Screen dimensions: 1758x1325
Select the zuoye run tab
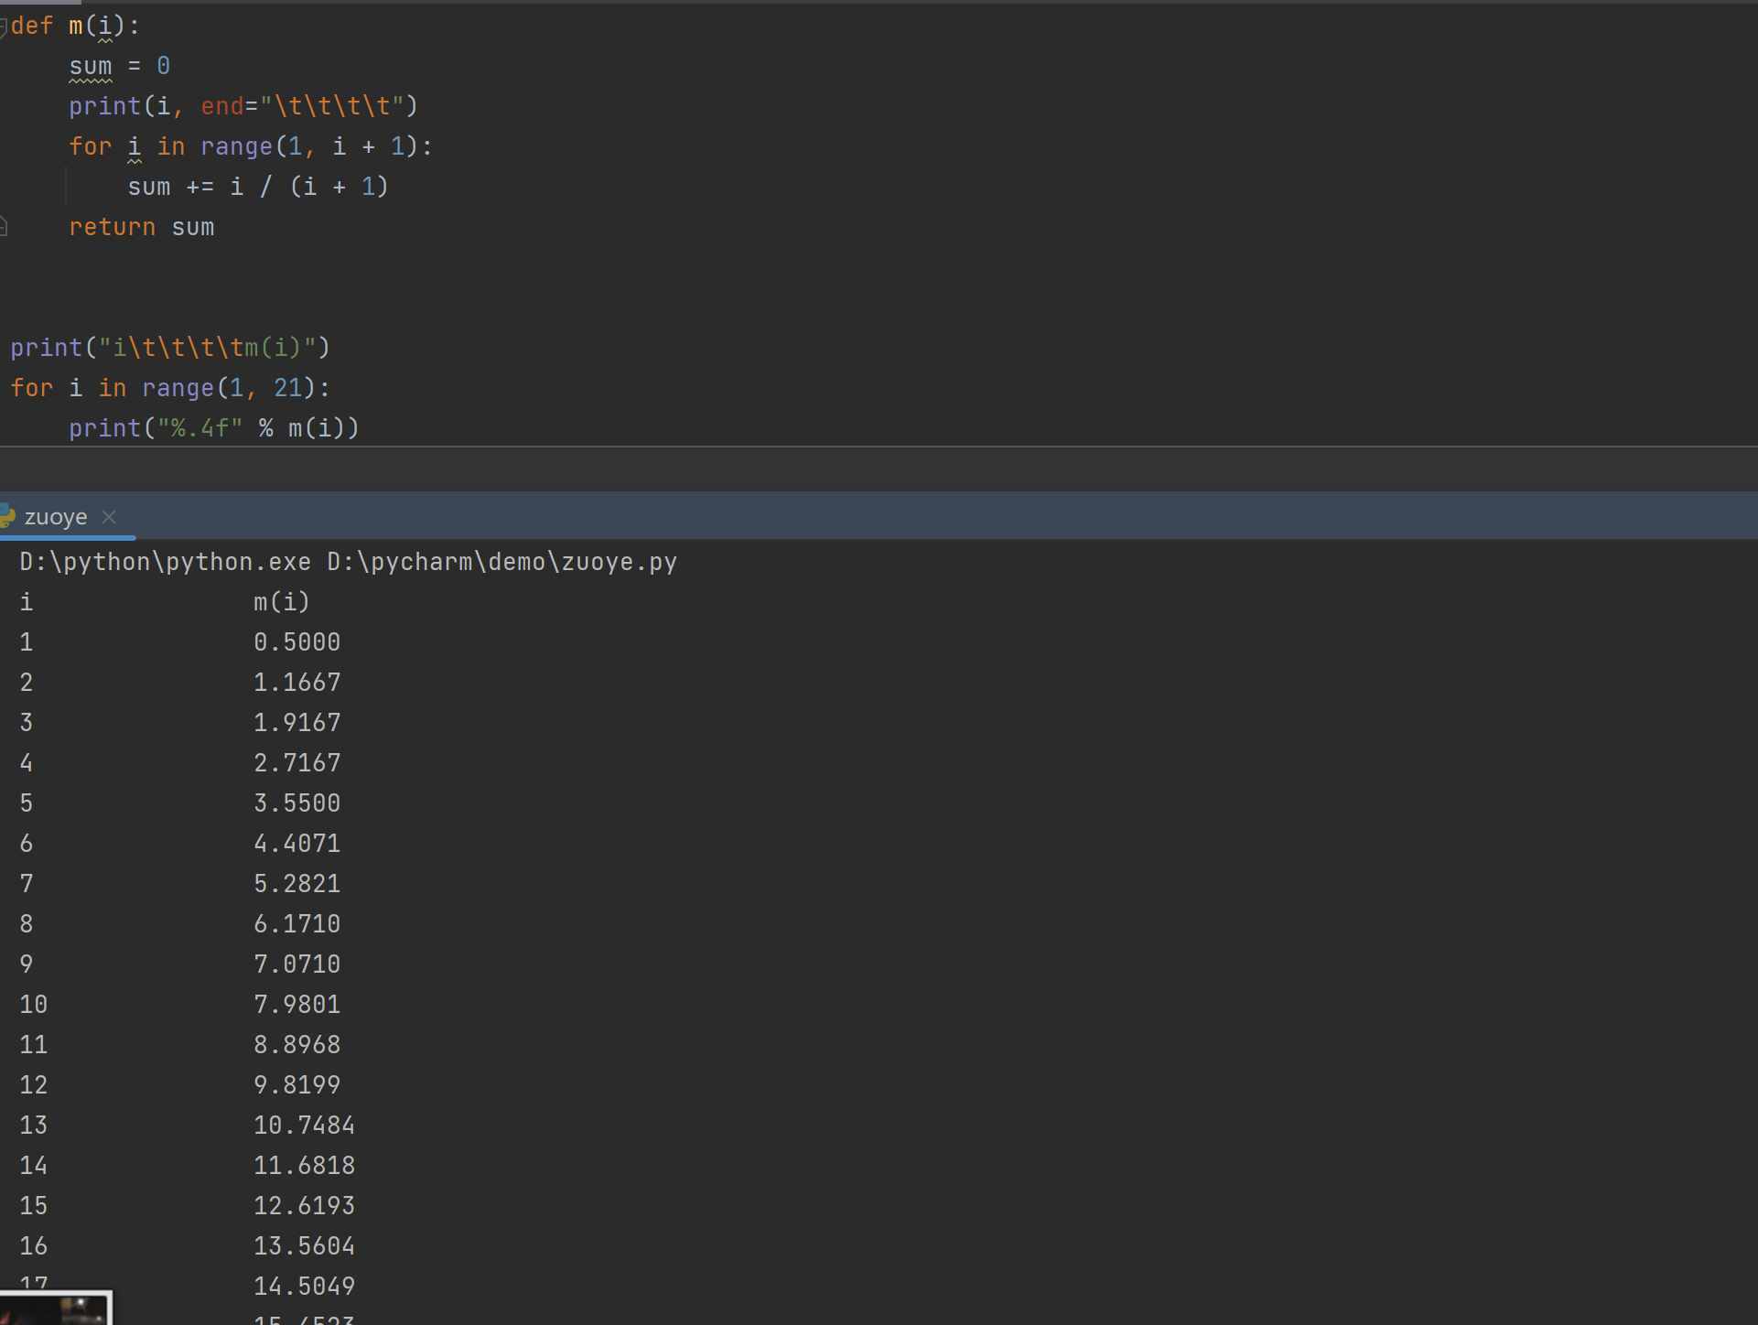click(x=55, y=517)
